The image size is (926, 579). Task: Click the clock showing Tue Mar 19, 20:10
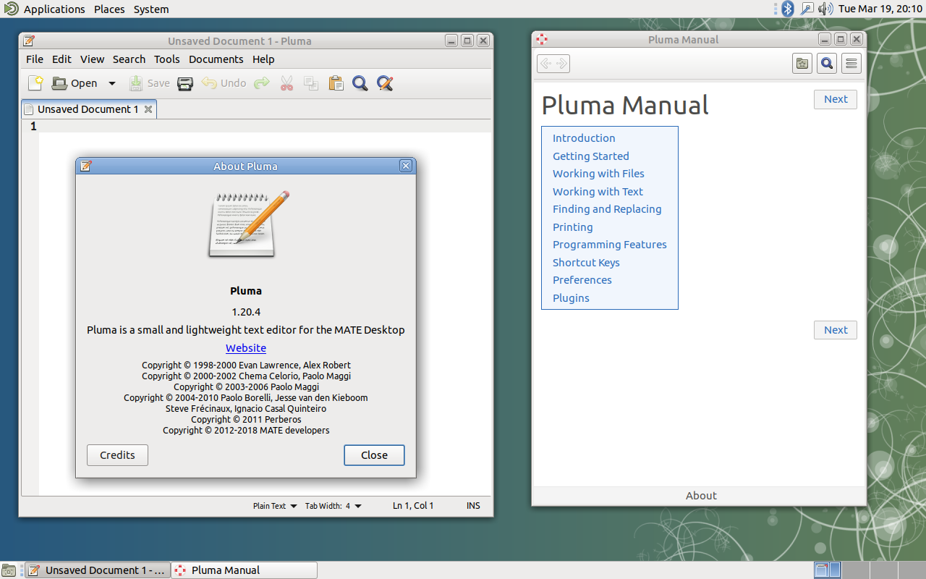tap(880, 9)
